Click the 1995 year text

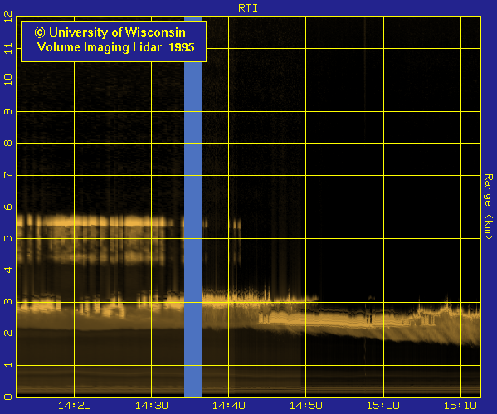tap(182, 47)
